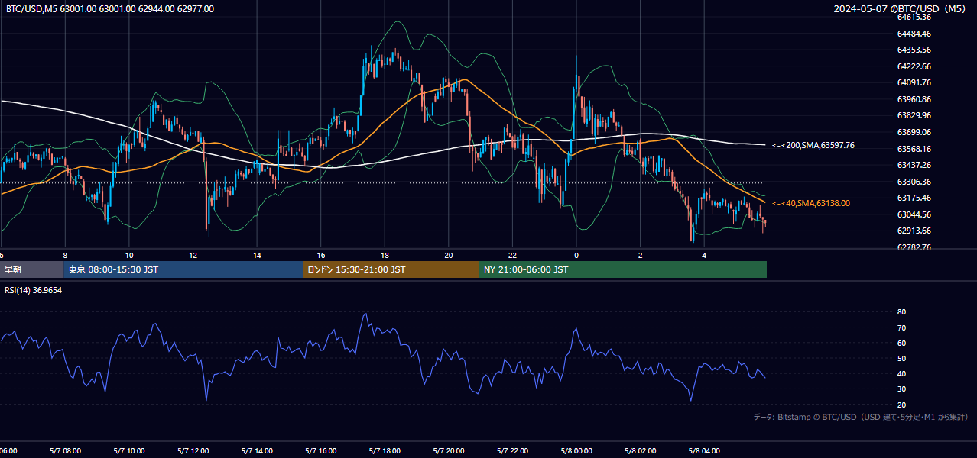This screenshot has width=977, height=458.
Task: Click the 5/7 12:00 time label
Action: tap(193, 451)
